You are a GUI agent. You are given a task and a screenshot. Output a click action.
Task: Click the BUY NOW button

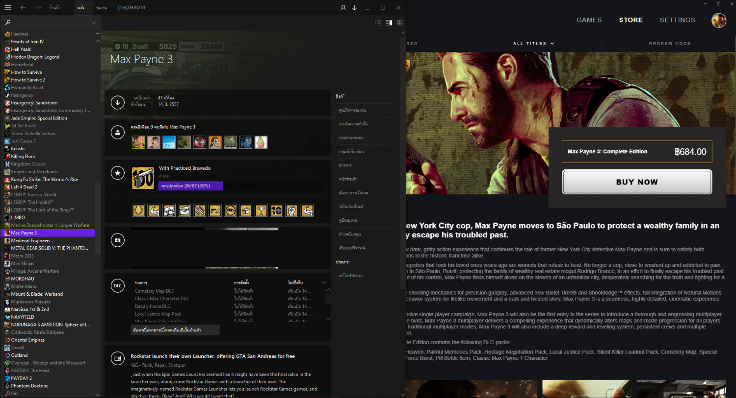[637, 182]
